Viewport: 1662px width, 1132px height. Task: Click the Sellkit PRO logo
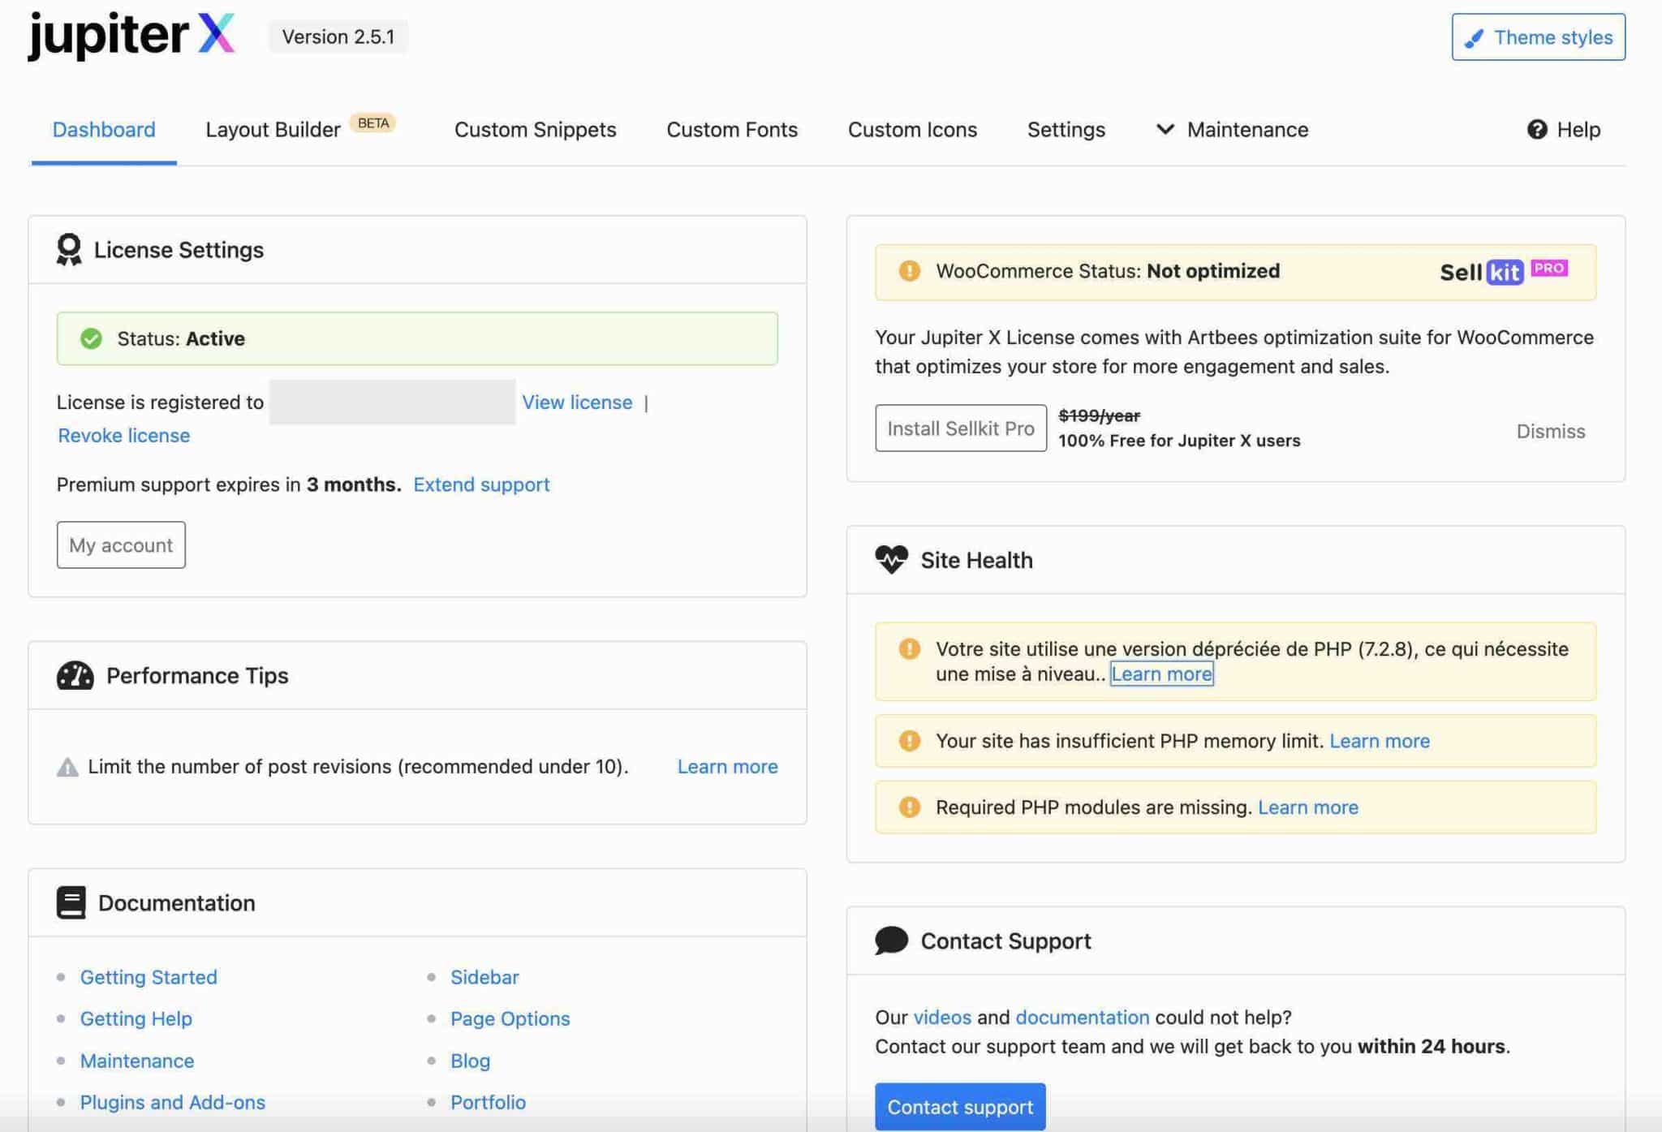click(x=1504, y=271)
